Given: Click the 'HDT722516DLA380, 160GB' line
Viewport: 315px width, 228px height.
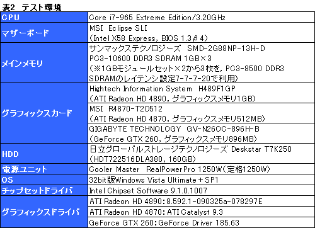Looking at the screenshot, I should (142, 159).
